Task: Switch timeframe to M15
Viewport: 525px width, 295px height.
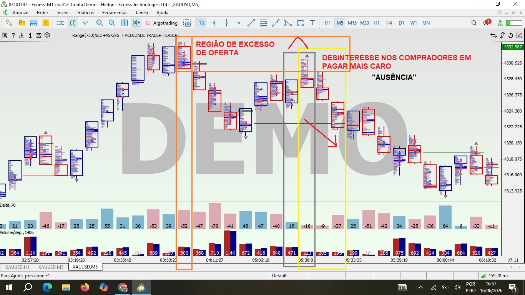Action: (x=352, y=23)
